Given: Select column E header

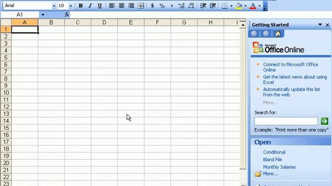Looking at the screenshot, I should coord(131,22).
